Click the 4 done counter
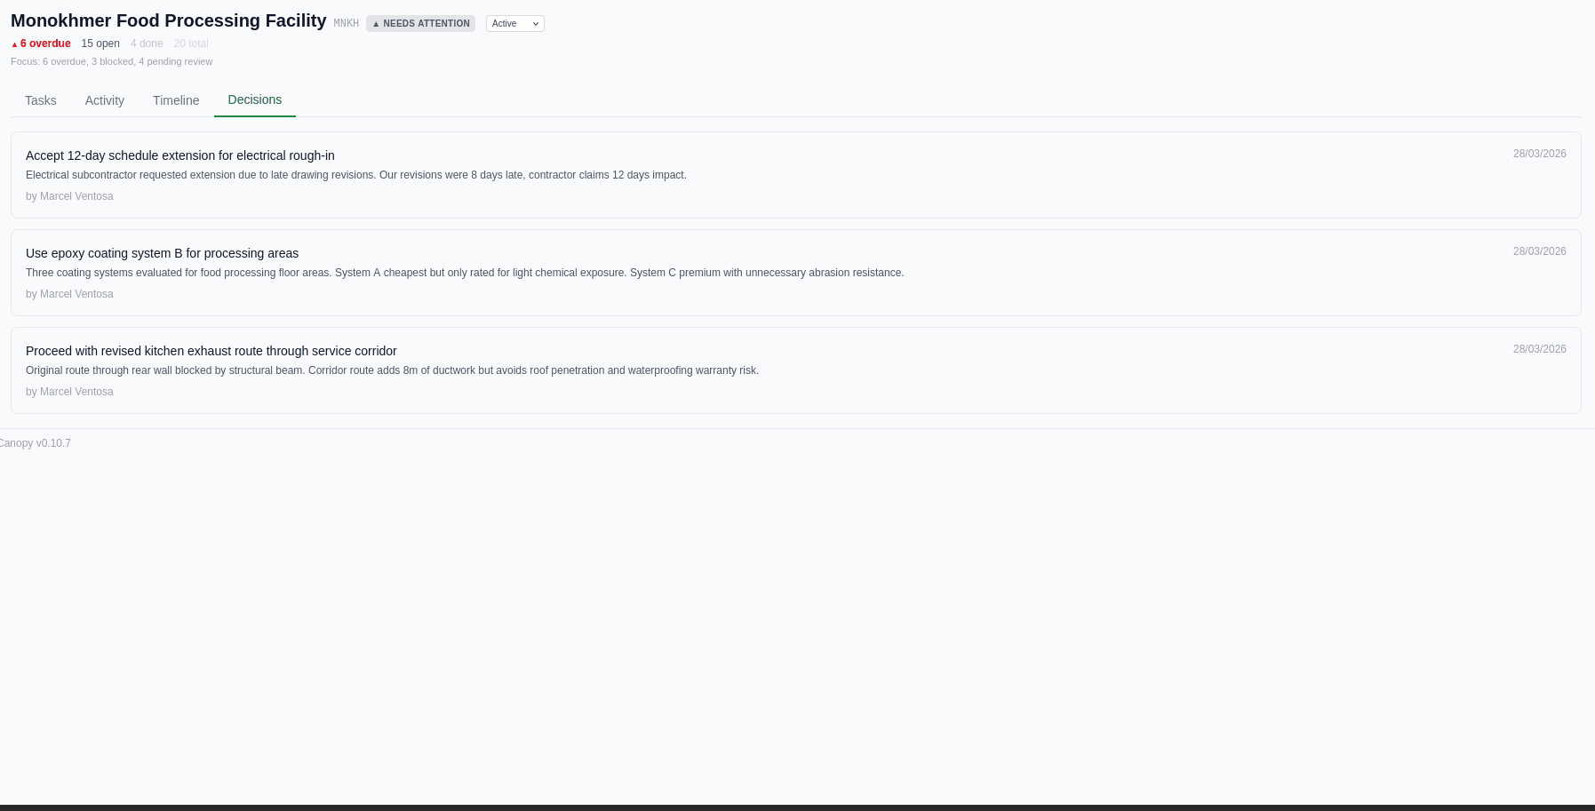Screen dimensions: 1595x811 [x=146, y=44]
